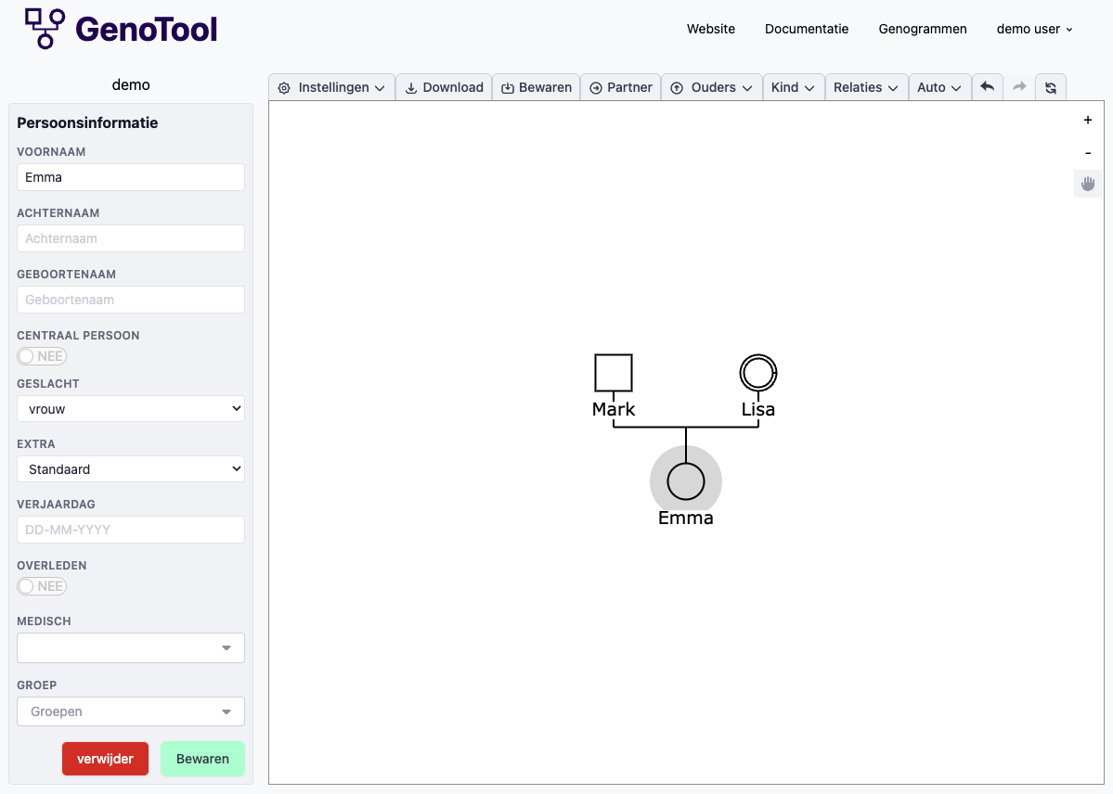This screenshot has width=1113, height=794.
Task: Open the Instellingen menu
Action: 331,87
